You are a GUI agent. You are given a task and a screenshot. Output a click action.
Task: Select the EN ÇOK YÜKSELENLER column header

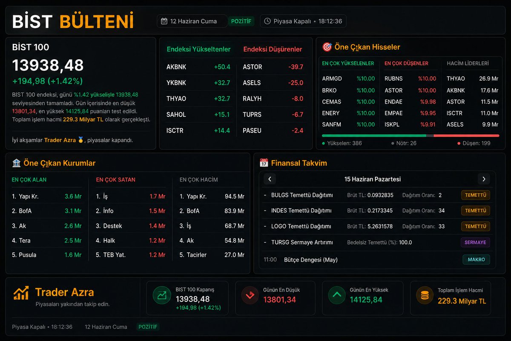(348, 64)
